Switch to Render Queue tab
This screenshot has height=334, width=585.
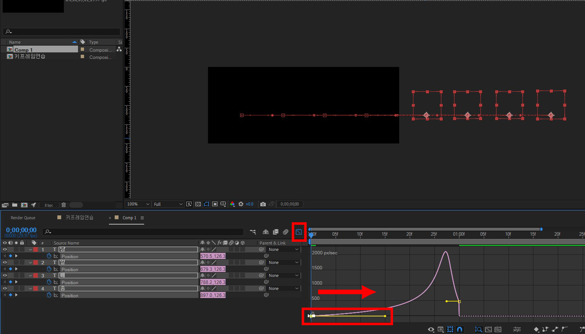click(23, 218)
